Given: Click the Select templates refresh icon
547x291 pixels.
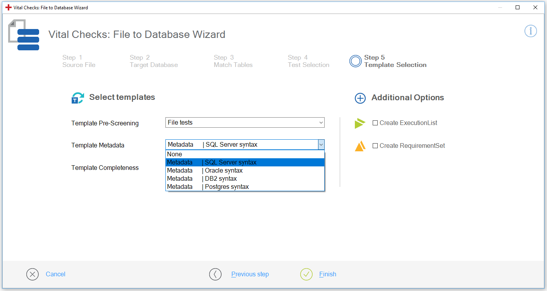Looking at the screenshot, I should 77,98.
